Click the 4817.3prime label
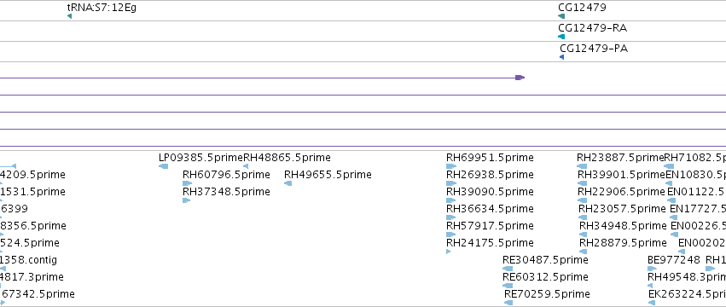 (x=32, y=277)
